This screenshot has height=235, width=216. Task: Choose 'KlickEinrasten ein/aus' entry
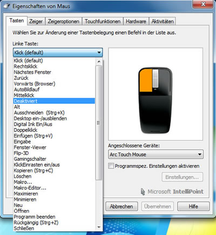tap(54, 165)
